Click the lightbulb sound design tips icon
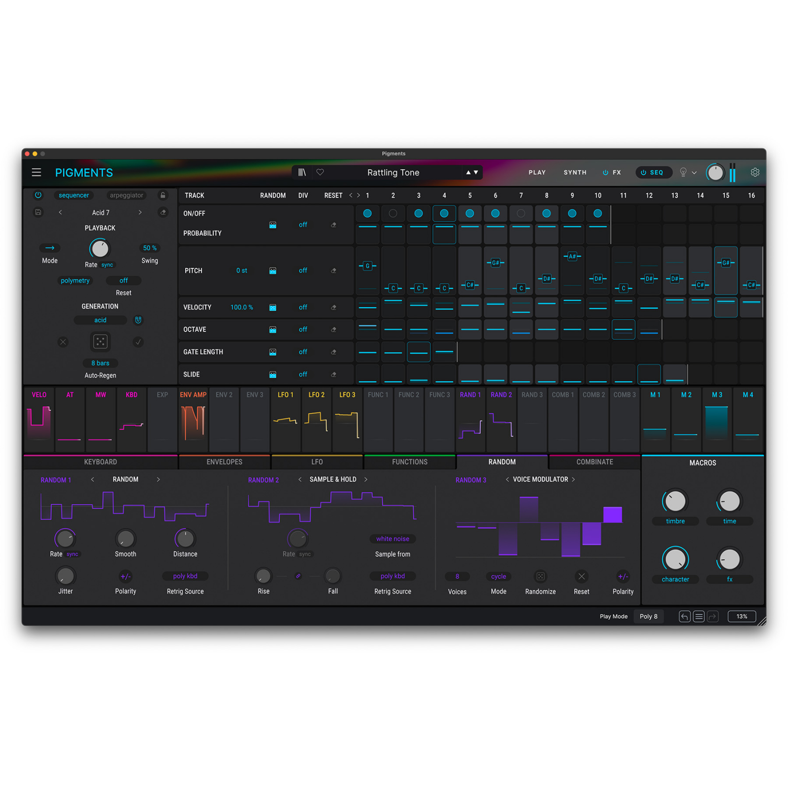This screenshot has width=788, height=788. pyautogui.click(x=683, y=172)
